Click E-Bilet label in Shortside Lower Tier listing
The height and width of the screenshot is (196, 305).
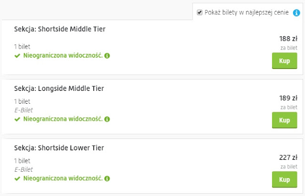[23, 169]
